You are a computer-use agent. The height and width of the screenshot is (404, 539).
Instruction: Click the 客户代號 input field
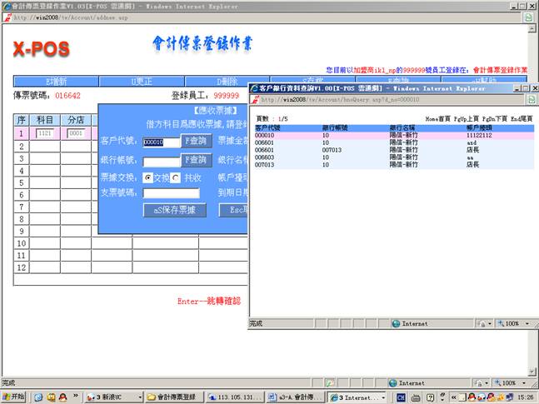161,142
